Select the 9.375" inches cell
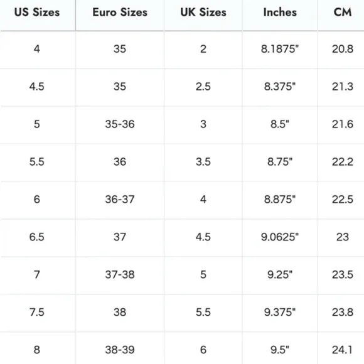364x364 pixels. click(x=280, y=313)
